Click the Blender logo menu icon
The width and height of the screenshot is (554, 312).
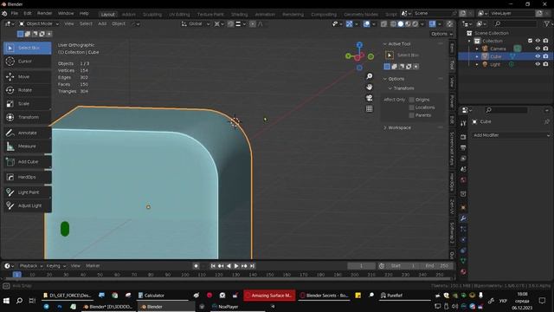pos(4,14)
